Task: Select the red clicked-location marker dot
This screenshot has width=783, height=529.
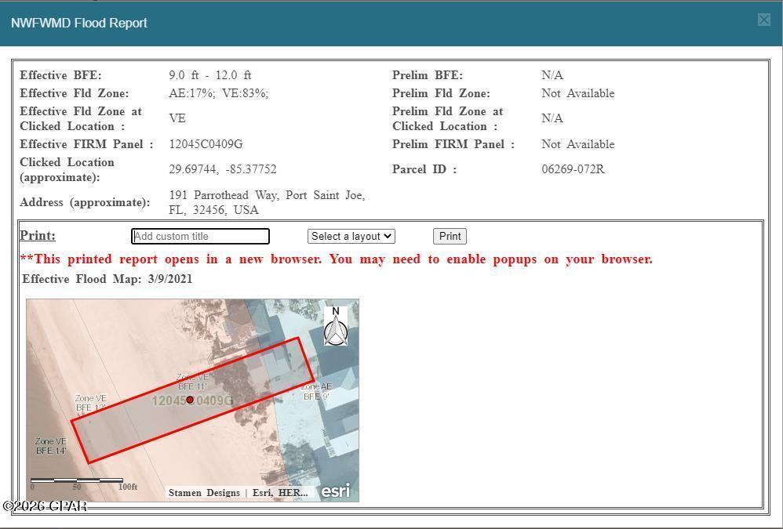Action: coord(190,400)
